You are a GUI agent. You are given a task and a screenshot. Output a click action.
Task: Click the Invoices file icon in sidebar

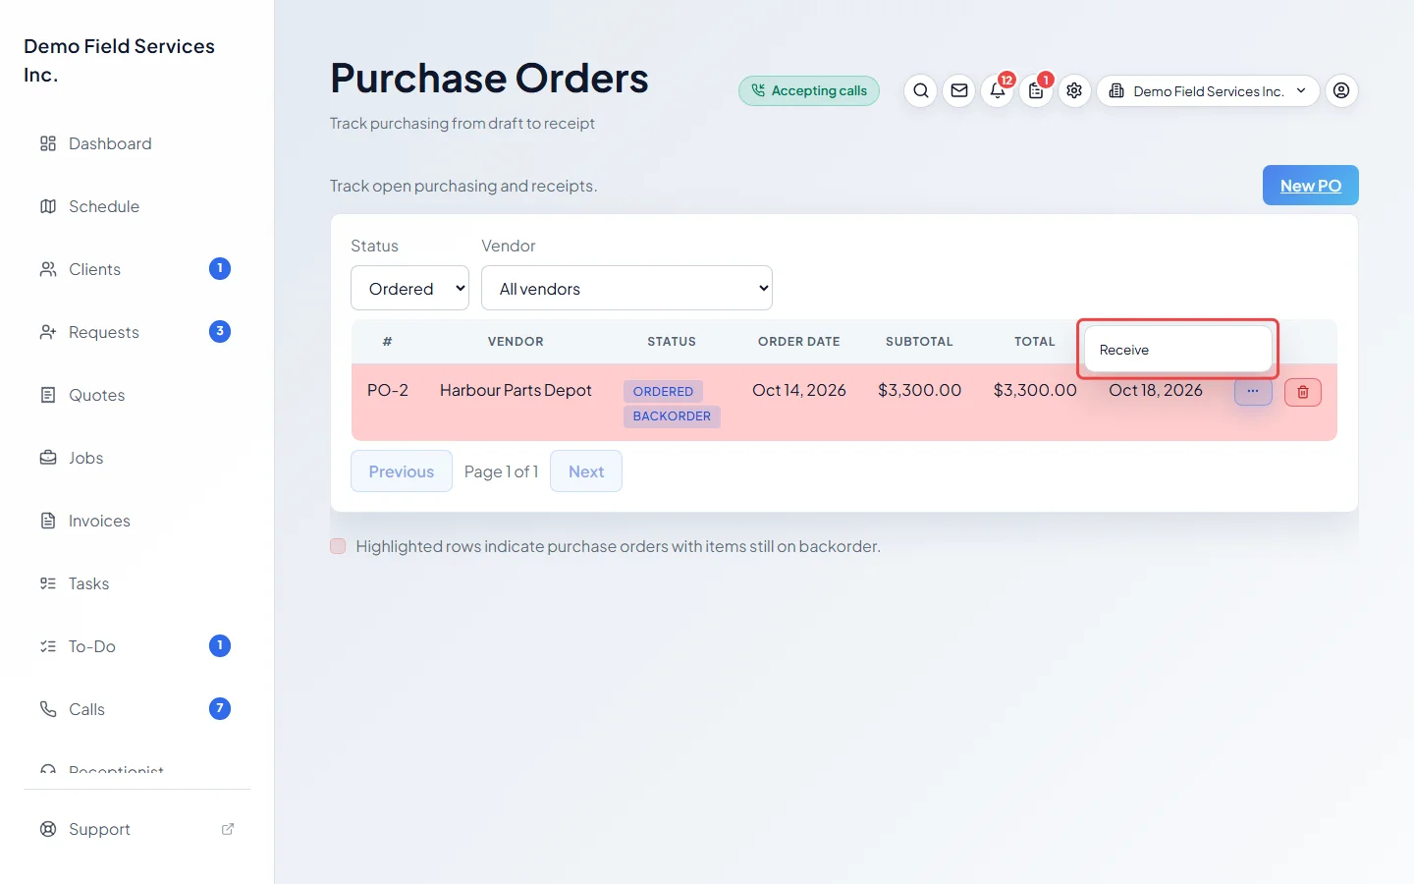48,521
